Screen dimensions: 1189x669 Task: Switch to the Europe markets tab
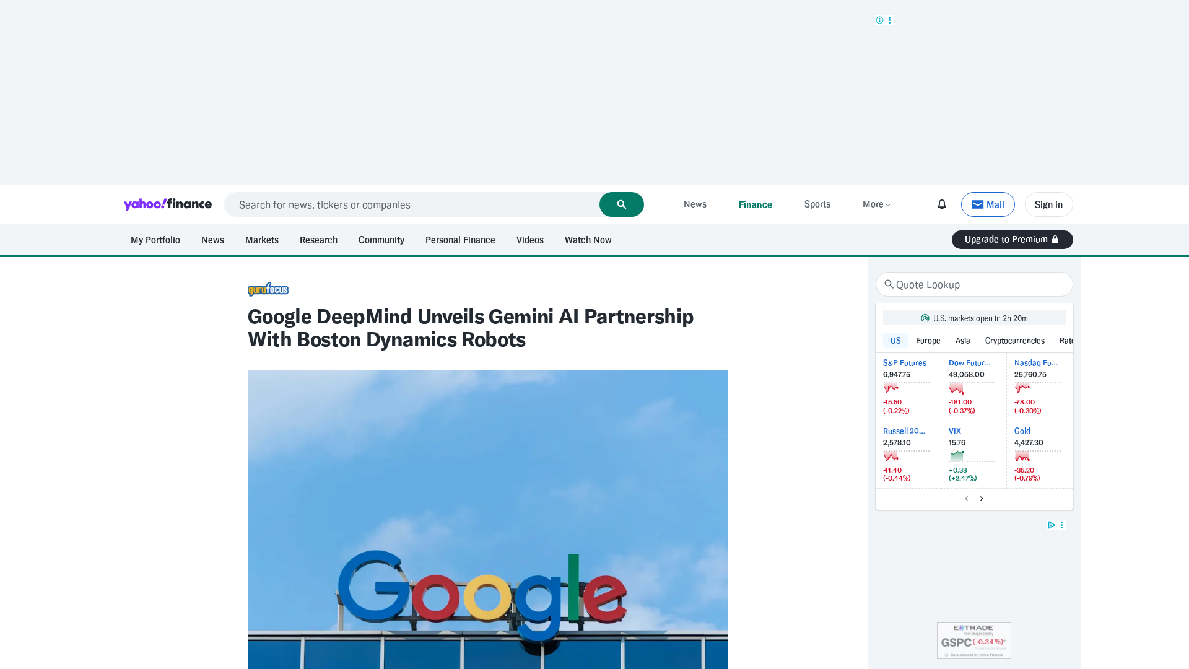pos(928,341)
